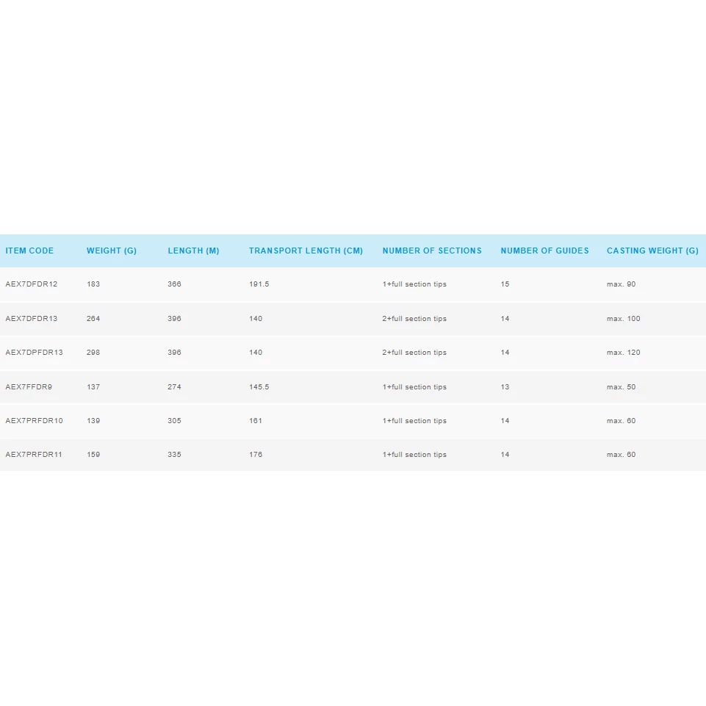Screen dimensions: 706x706
Task: Select item code AEX7PRFDR11
Action: click(34, 455)
